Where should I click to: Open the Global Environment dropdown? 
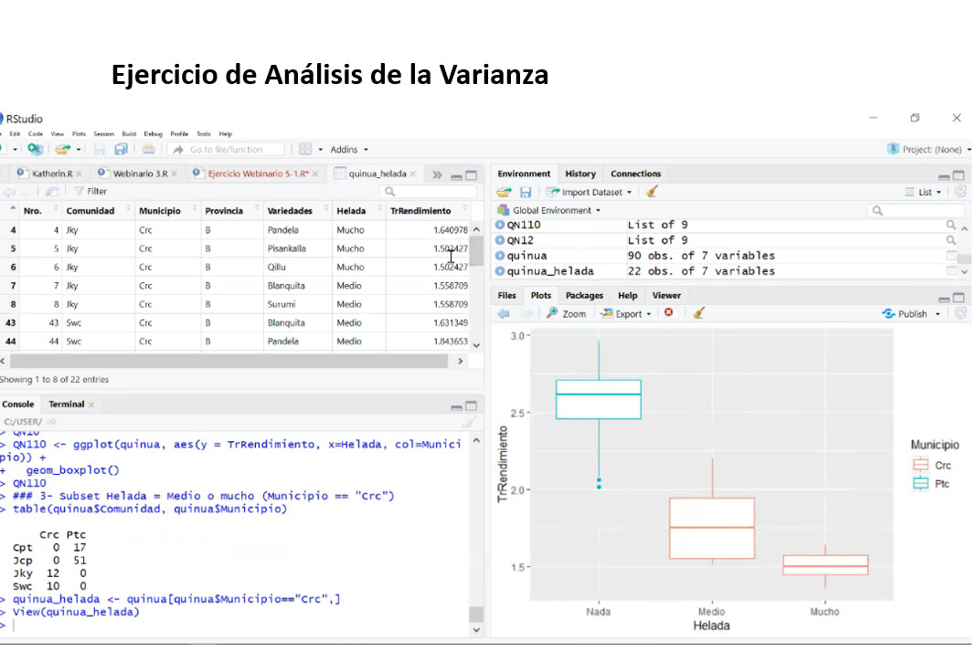(x=556, y=210)
